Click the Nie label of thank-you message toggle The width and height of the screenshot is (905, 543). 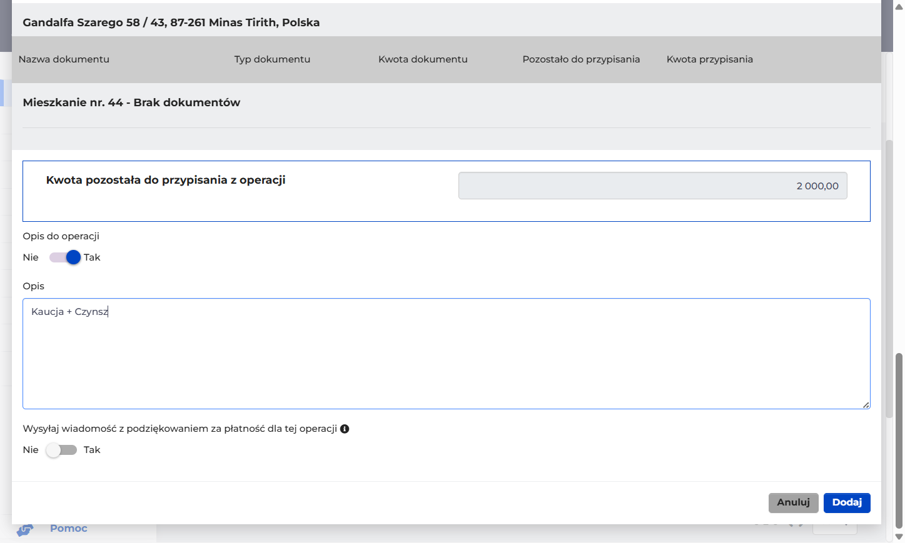coord(31,450)
